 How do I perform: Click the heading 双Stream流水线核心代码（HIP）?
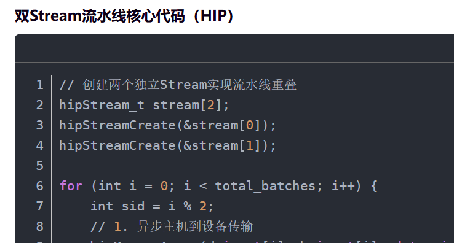click(124, 16)
